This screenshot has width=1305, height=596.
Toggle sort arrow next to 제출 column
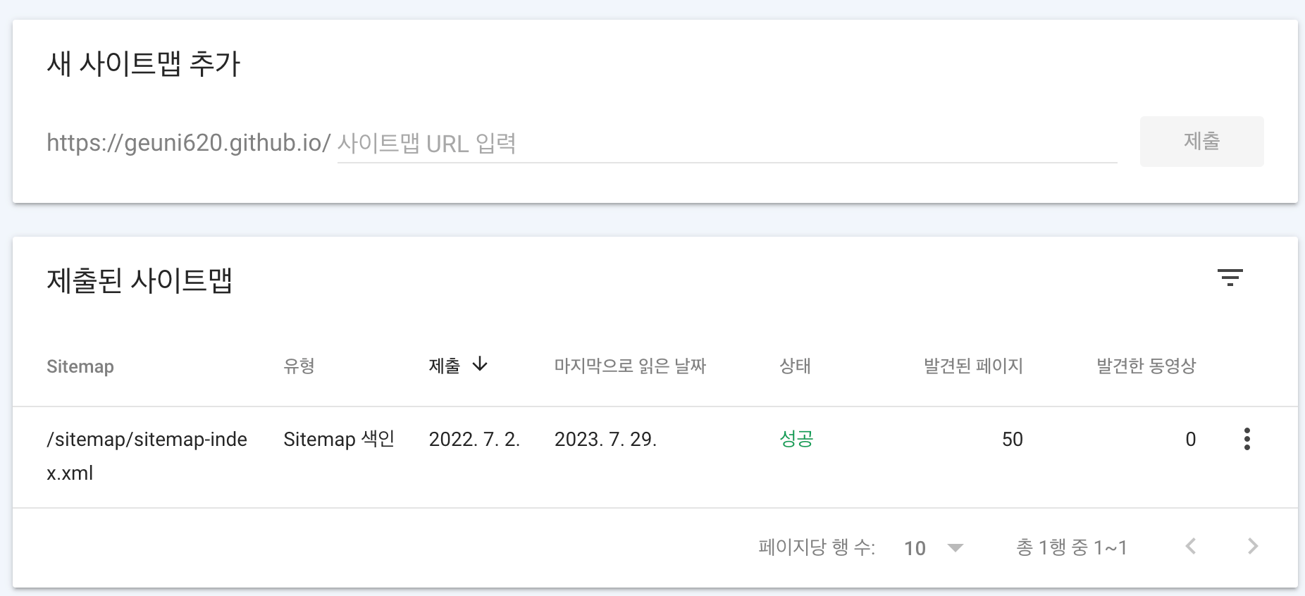[x=480, y=364]
